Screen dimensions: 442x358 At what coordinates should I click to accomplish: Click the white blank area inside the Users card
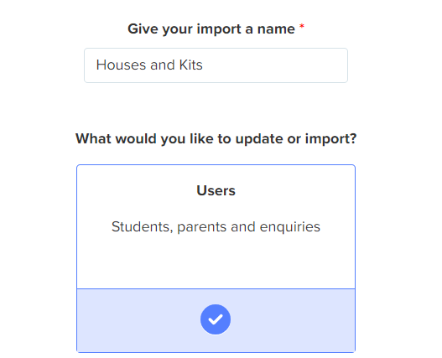pos(216,262)
